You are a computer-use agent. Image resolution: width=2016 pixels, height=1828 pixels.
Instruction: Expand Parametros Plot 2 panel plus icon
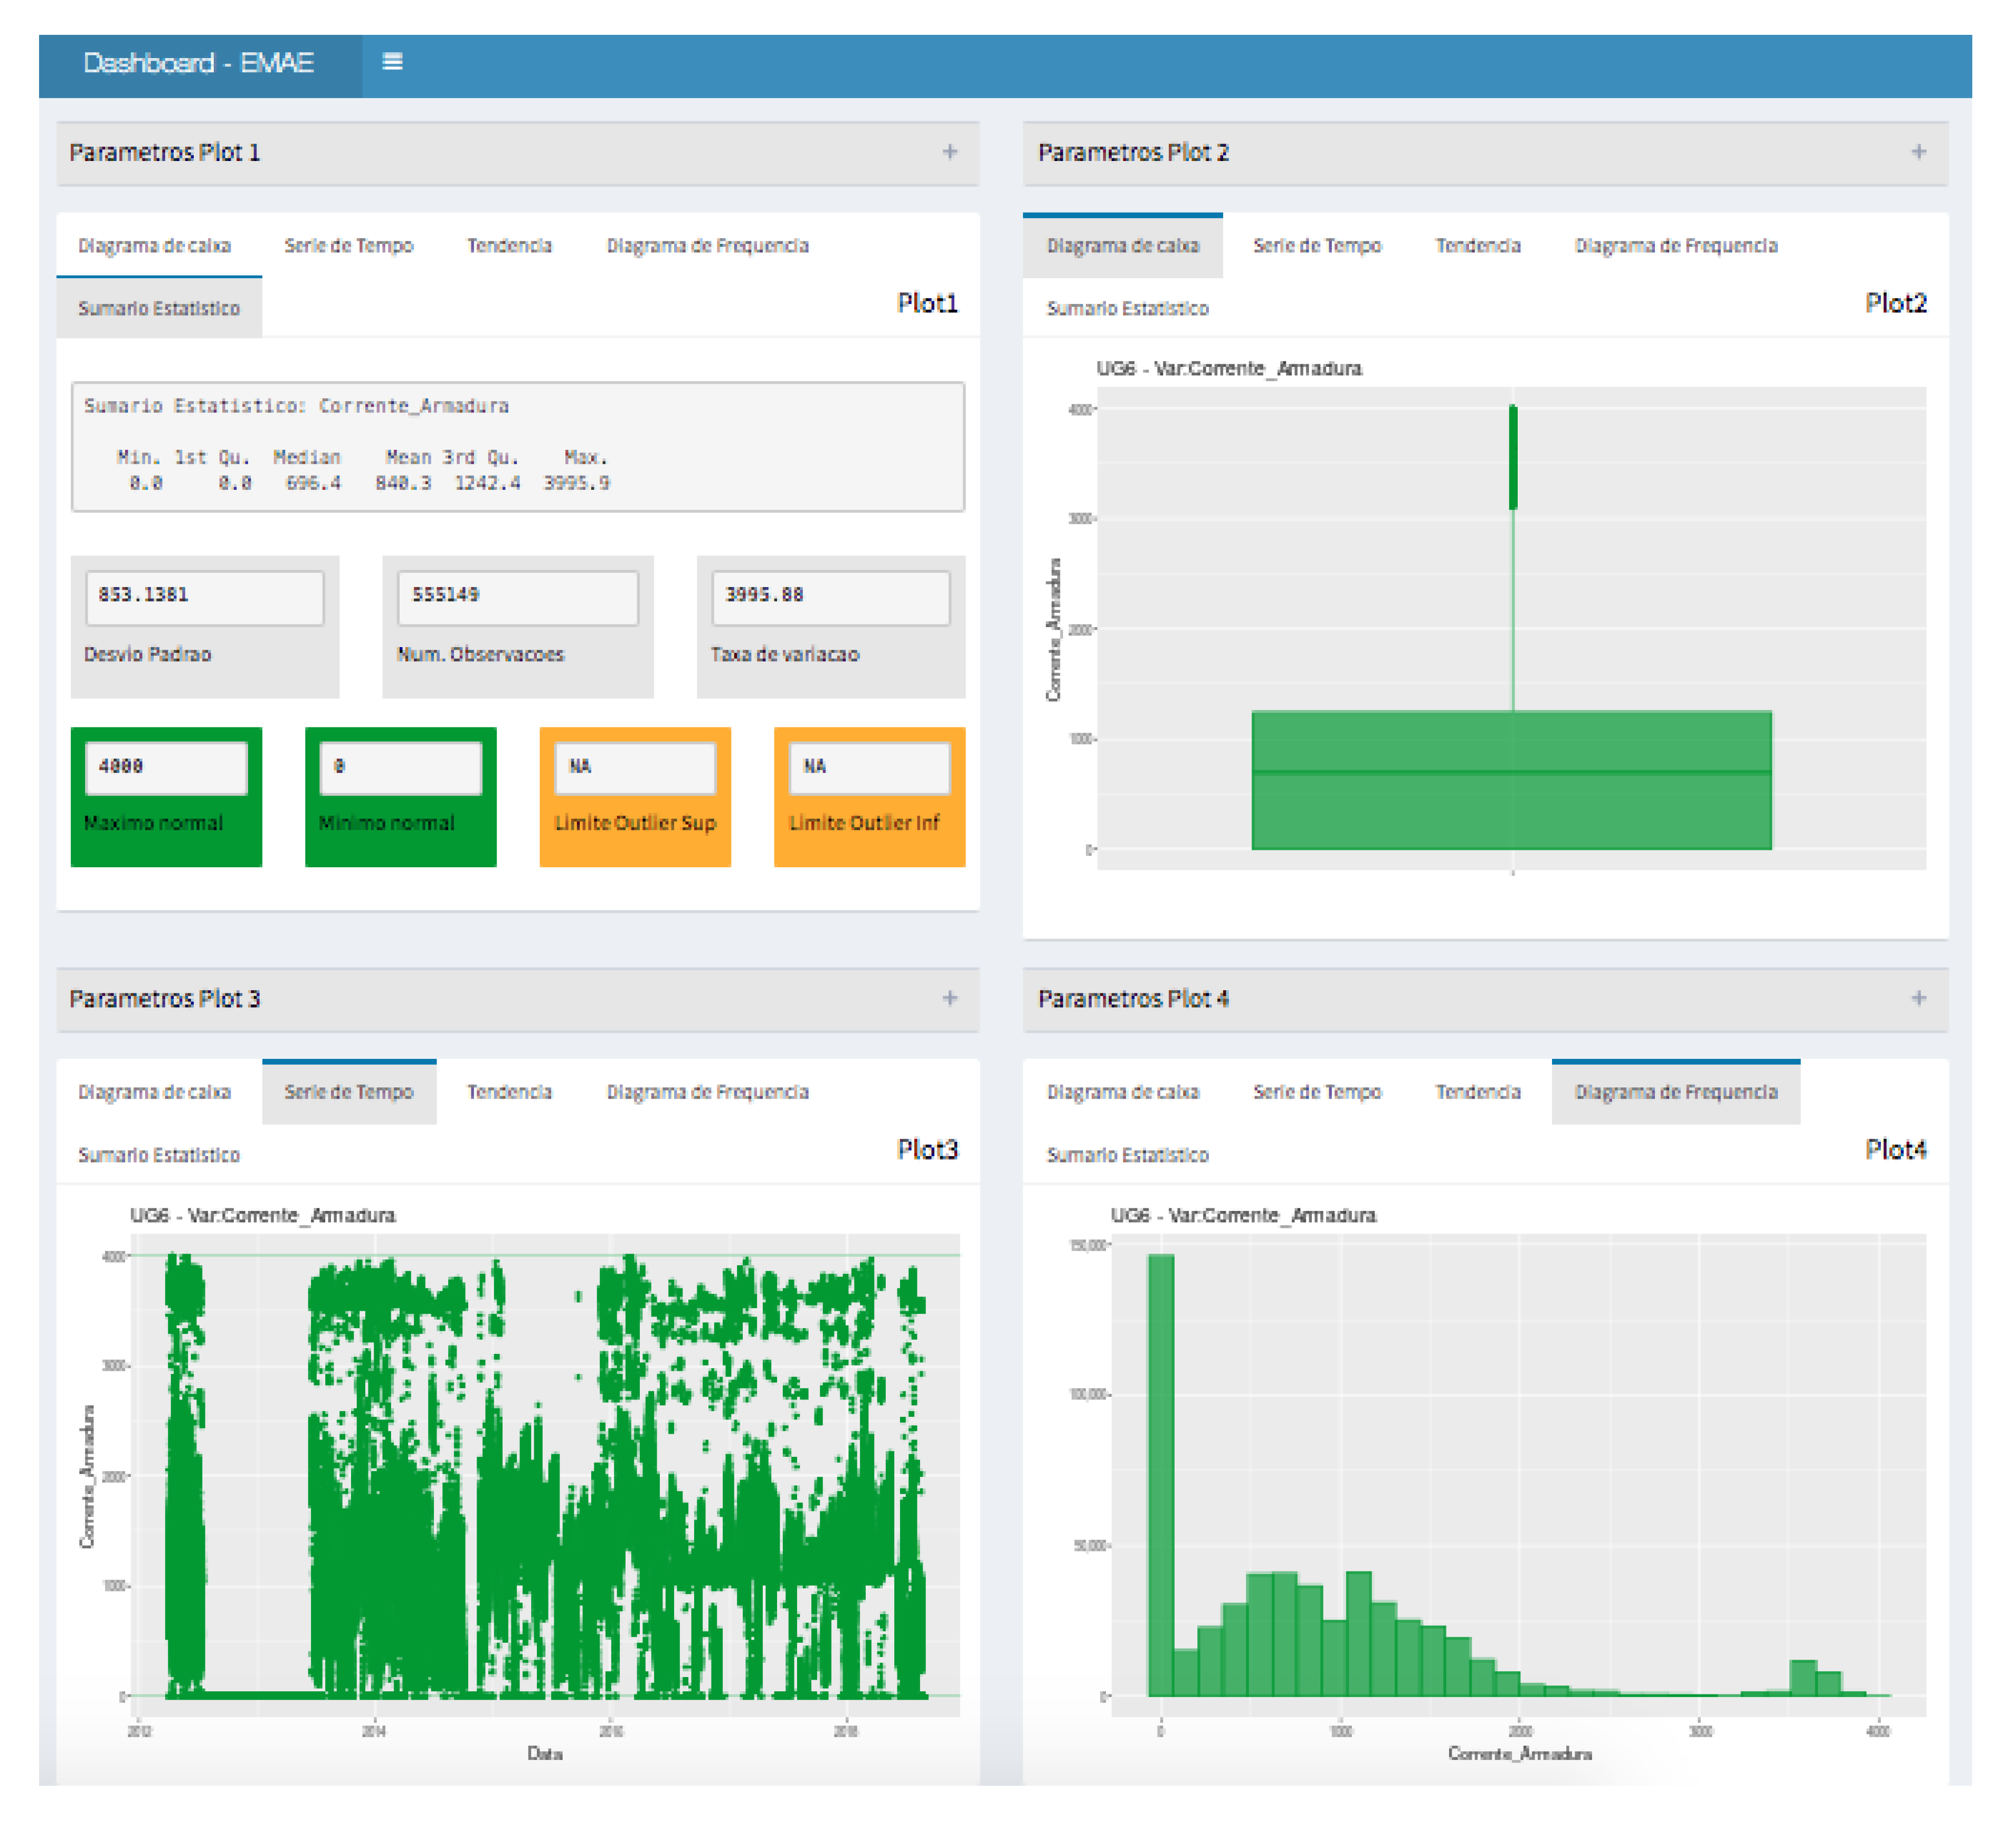click(x=1918, y=152)
